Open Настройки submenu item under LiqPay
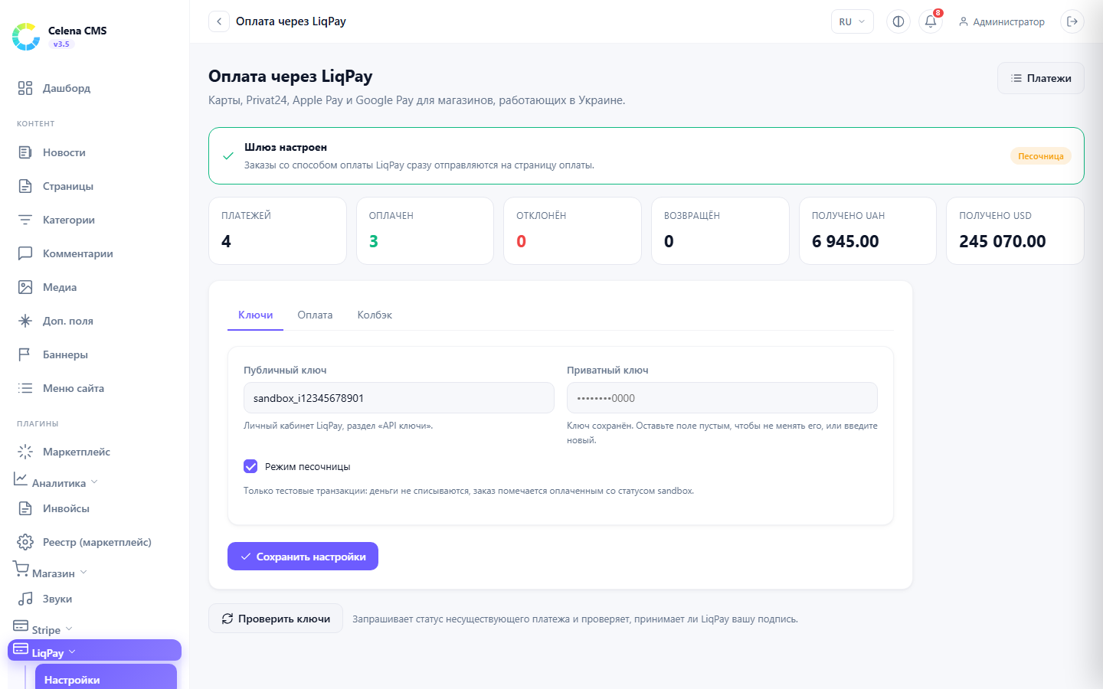1103x689 pixels. [106, 677]
